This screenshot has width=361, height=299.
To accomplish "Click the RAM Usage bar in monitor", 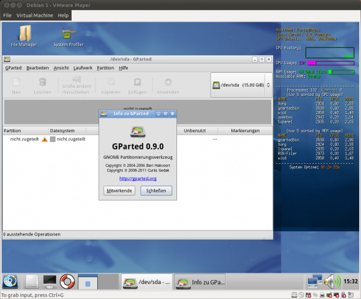I will coord(342,72).
